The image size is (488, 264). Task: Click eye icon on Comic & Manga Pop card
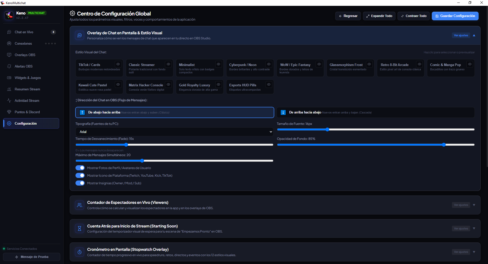pos(470,64)
